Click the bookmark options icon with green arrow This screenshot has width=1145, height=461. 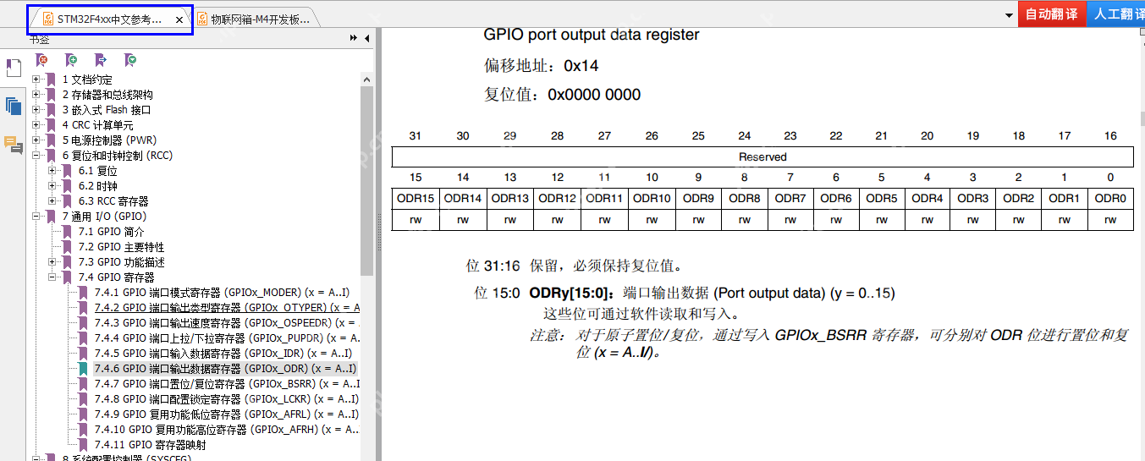pos(130,60)
